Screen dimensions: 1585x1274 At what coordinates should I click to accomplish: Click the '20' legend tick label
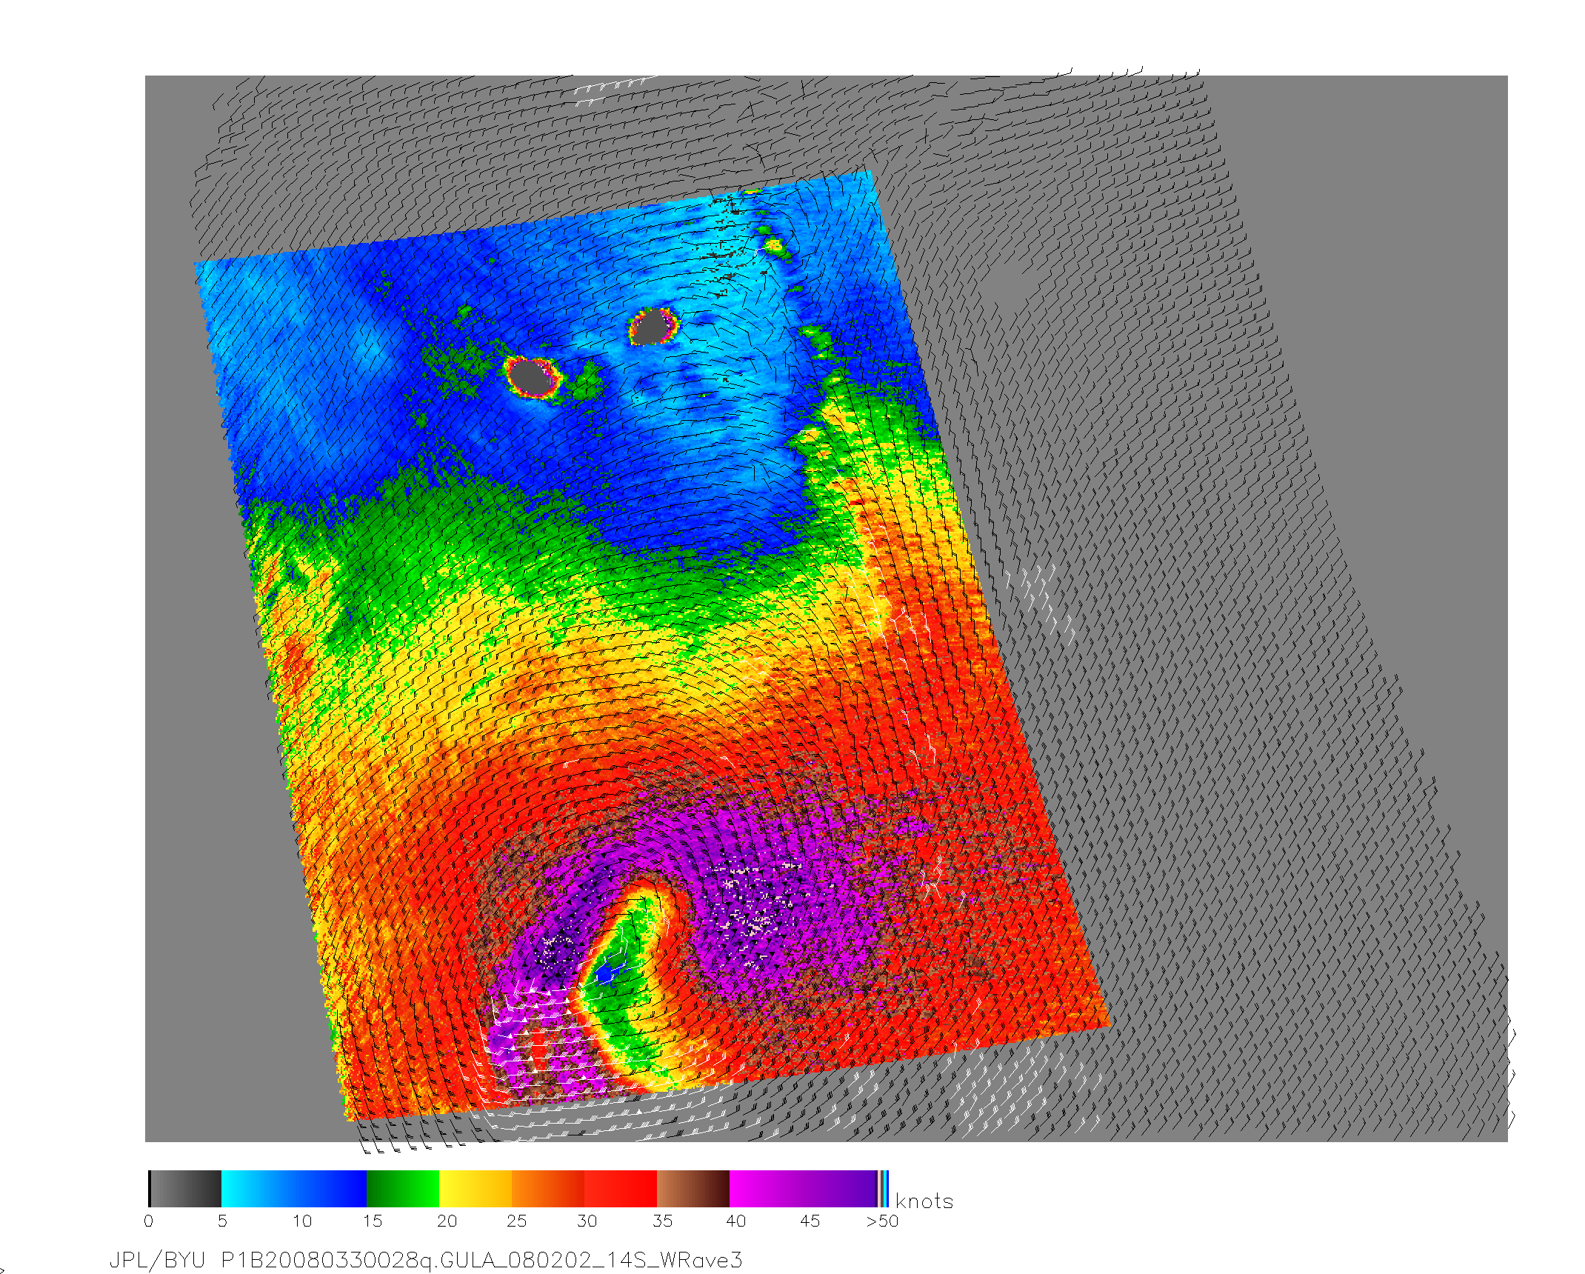[447, 1221]
